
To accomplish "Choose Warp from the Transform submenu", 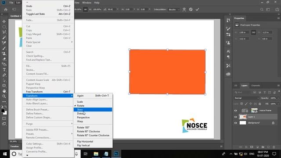I will coord(93,122).
